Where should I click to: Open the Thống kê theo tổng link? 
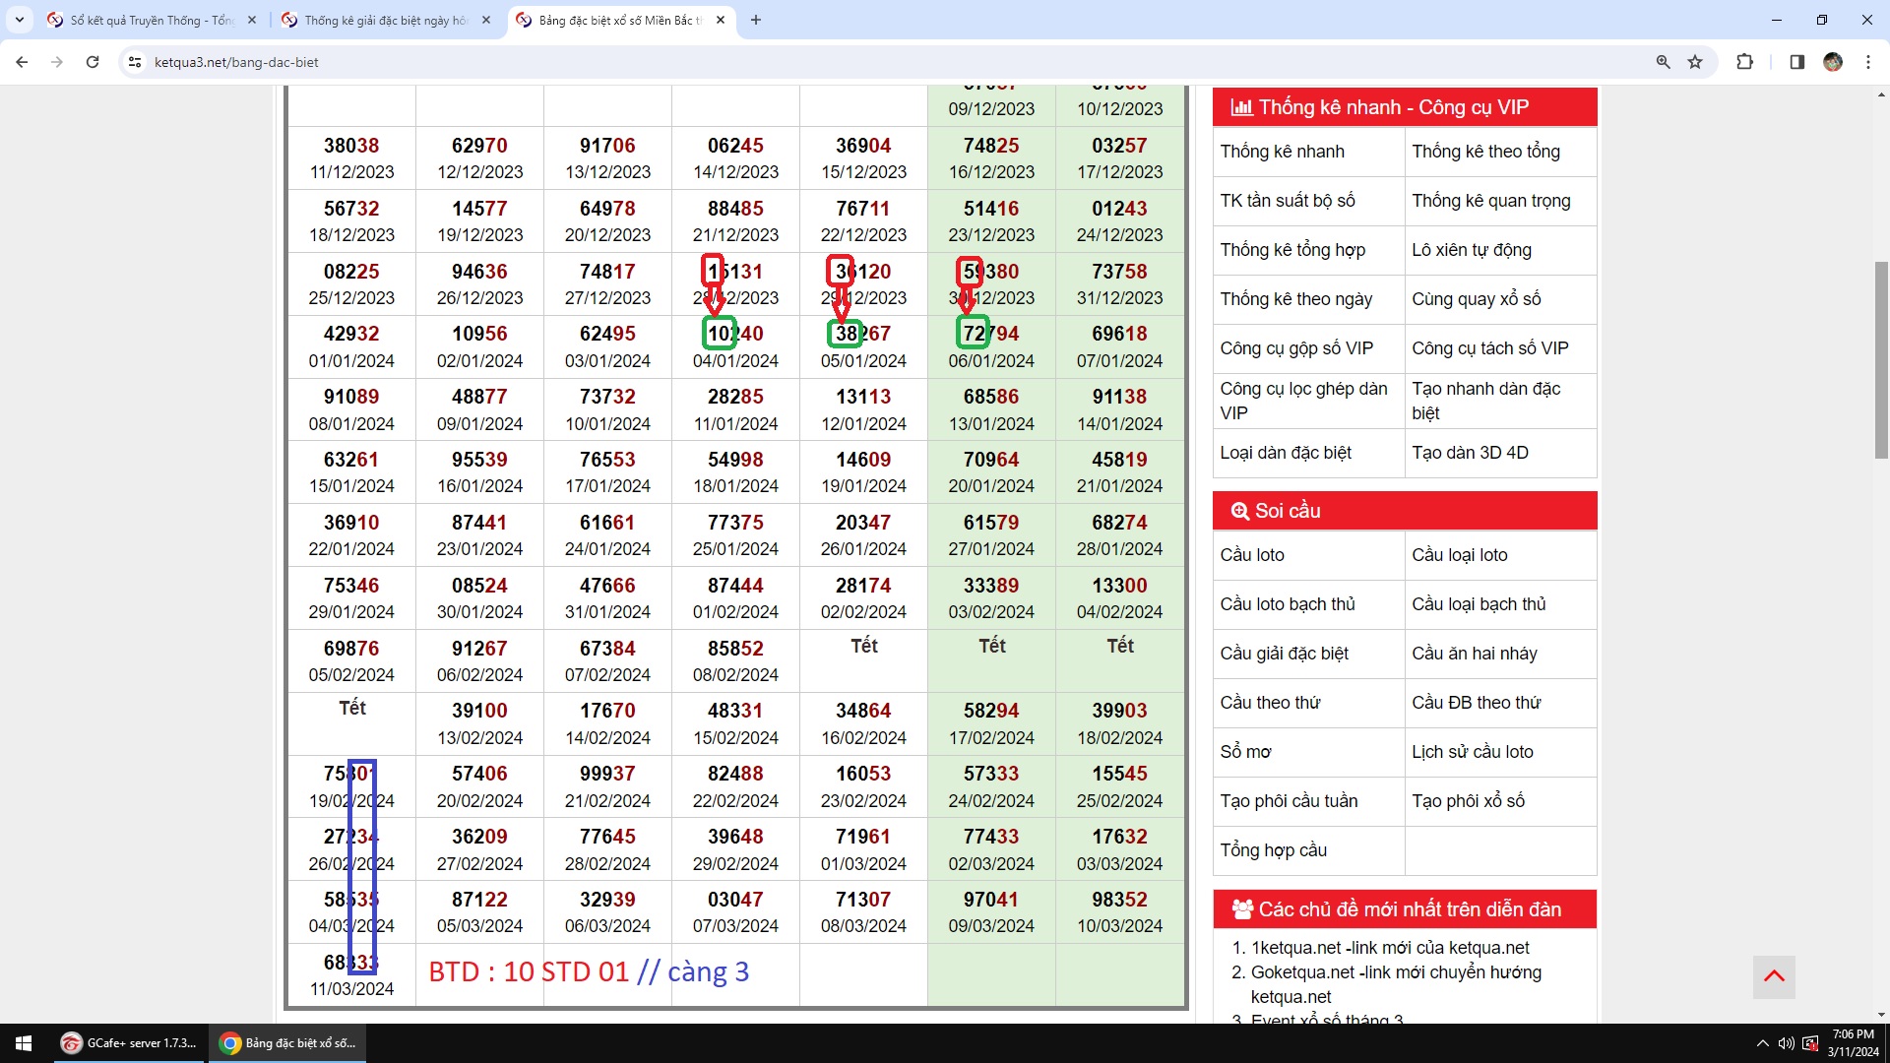click(1485, 152)
